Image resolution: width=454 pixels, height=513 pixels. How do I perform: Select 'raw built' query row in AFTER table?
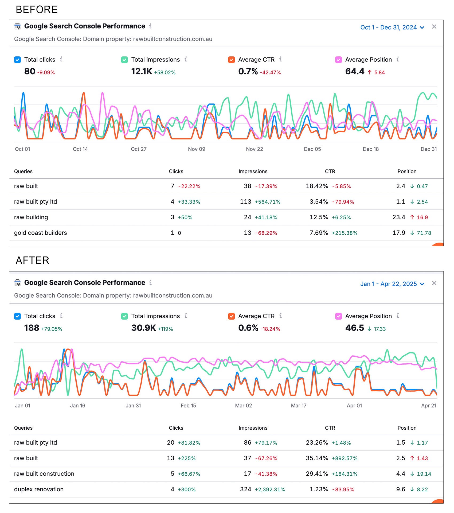point(226,458)
